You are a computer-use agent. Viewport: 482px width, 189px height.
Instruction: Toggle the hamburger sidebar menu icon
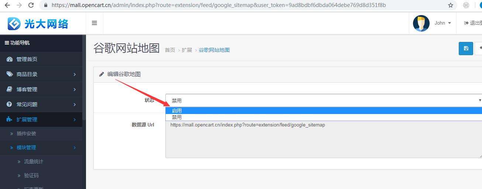pos(94,23)
